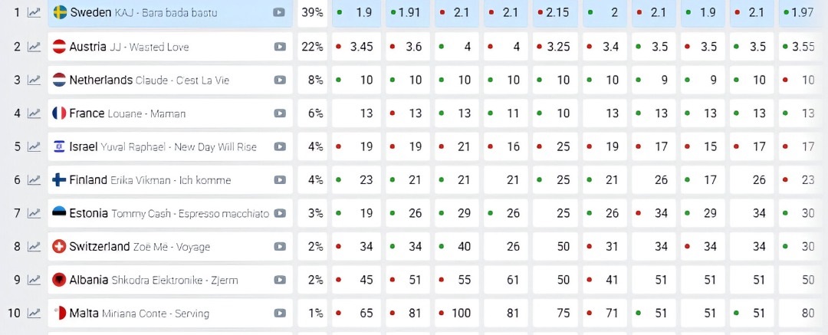The height and width of the screenshot is (335, 828).
Task: Open the trend chart icon for Israel
Action: tap(34, 146)
